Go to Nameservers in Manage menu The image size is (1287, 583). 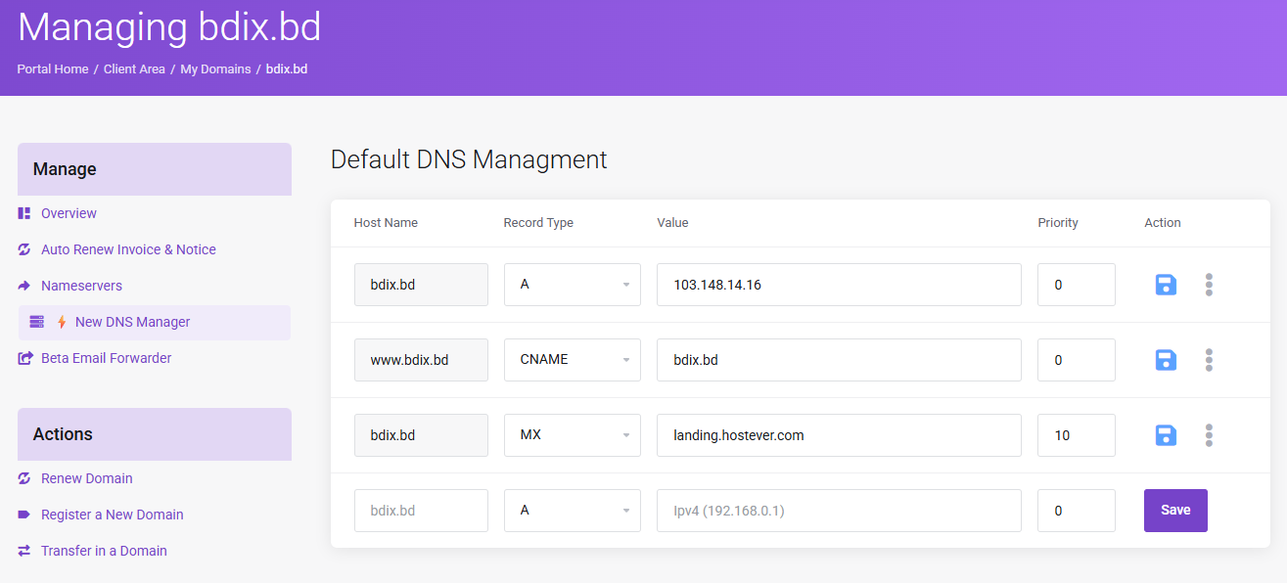81,286
